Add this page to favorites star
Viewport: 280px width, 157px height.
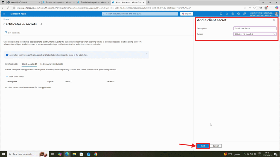click(255, 8)
